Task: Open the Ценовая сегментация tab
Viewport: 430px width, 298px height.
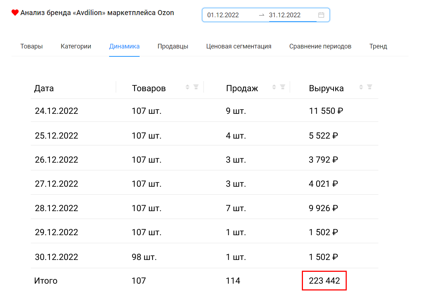Action: point(239,46)
